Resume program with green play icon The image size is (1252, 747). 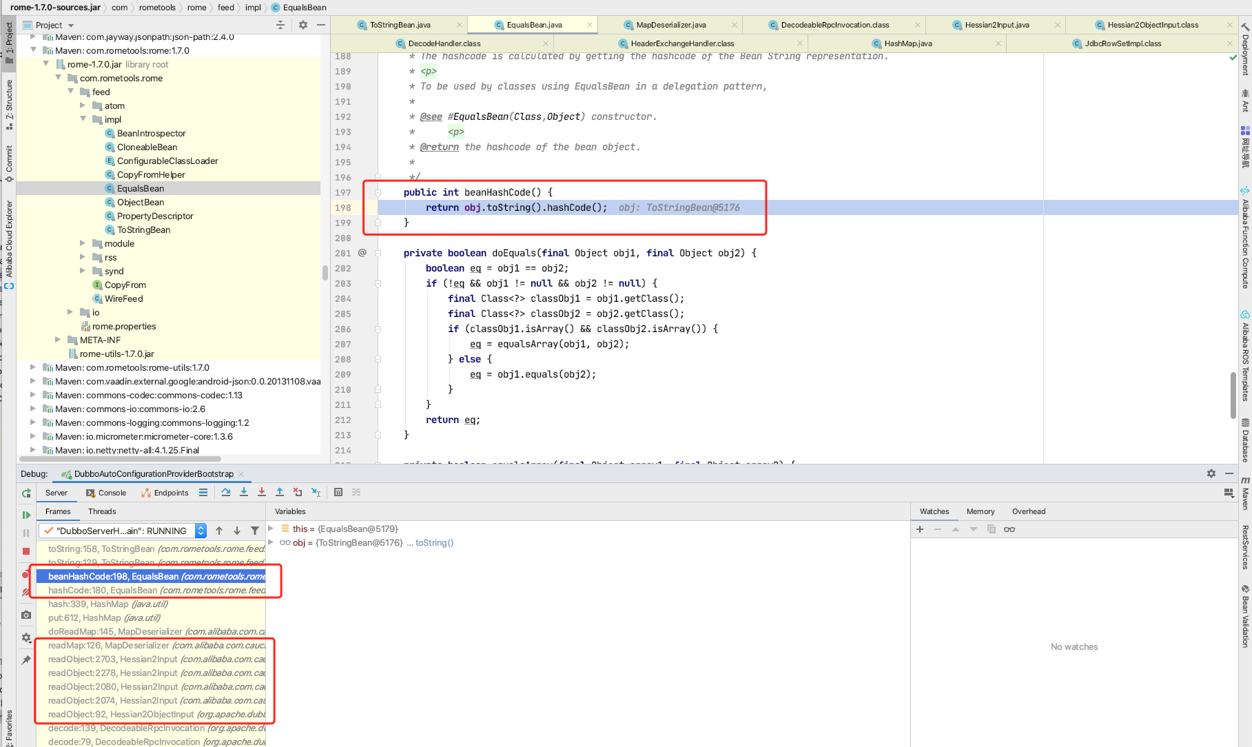coord(26,515)
